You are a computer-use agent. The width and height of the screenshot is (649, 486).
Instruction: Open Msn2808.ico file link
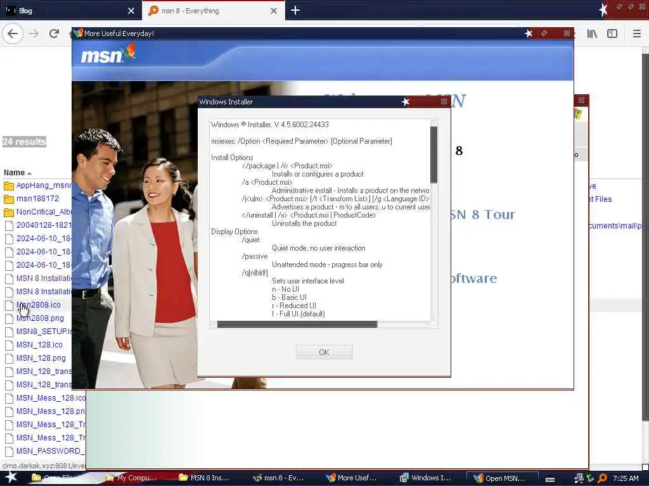pos(38,305)
